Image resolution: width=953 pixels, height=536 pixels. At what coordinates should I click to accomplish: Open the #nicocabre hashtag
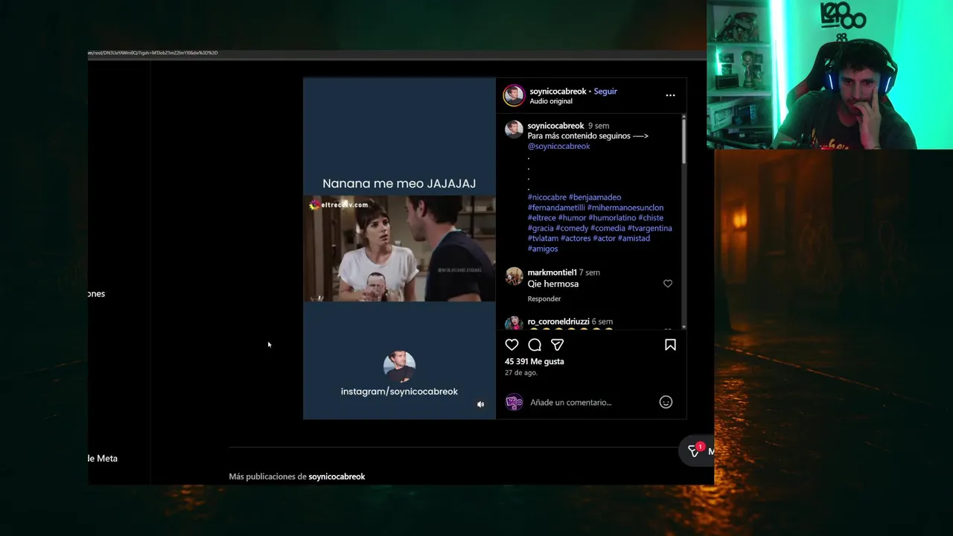pyautogui.click(x=547, y=197)
